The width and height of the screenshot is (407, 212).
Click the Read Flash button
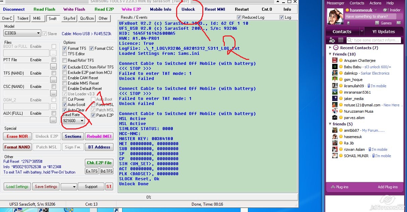pos(45,9)
